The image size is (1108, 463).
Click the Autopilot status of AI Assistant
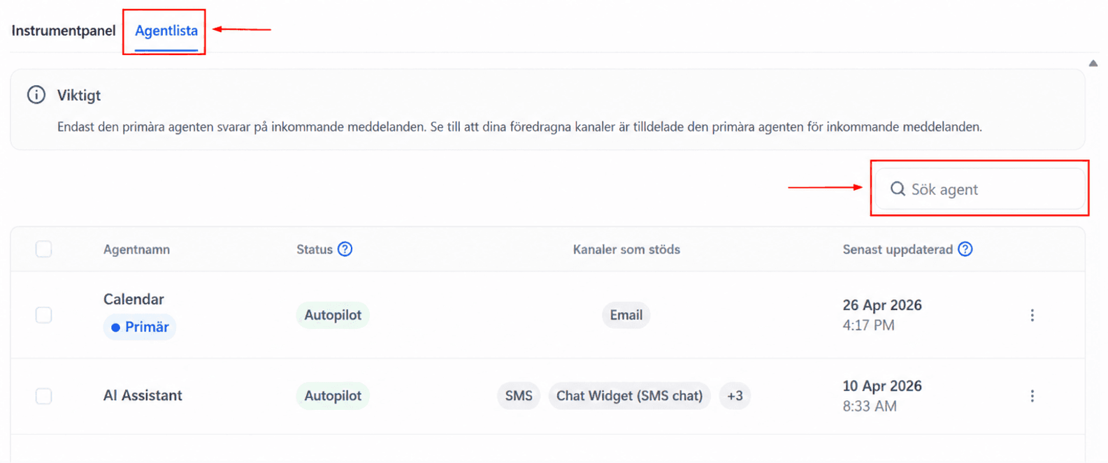pos(333,396)
